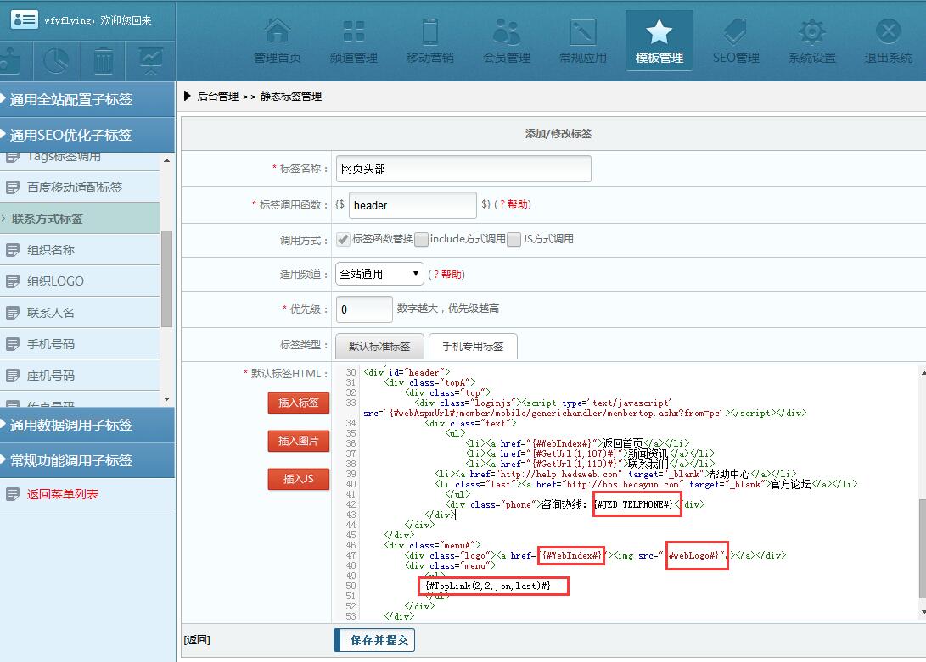Screen dimensions: 926x662
Task: Click the trash bin icon in sidebar header
Action: coord(104,61)
